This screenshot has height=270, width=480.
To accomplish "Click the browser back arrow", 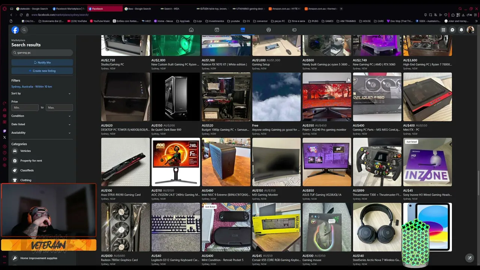I will point(11,15).
